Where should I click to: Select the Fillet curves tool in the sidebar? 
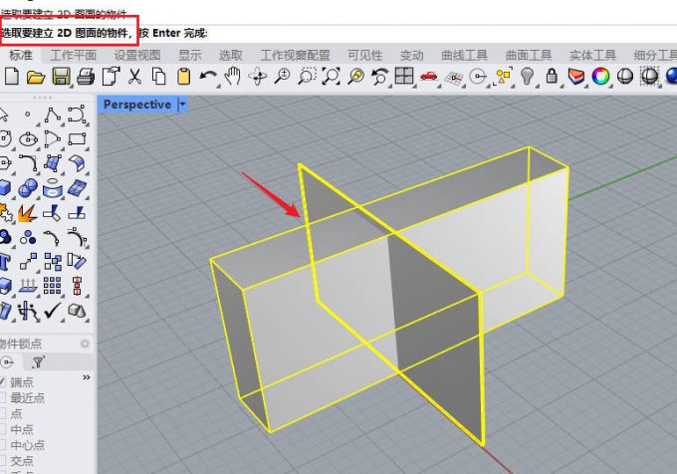(29, 163)
